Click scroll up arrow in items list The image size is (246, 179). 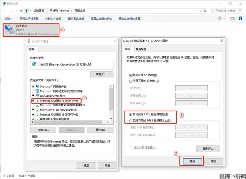pos(111,86)
